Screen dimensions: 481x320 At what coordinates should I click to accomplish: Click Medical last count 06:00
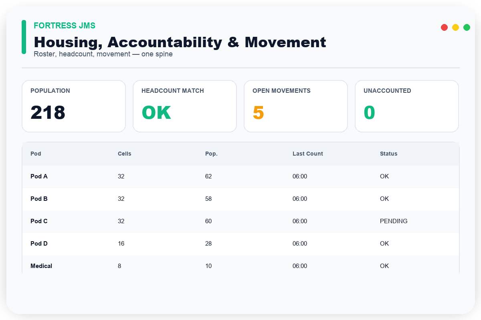tap(300, 266)
